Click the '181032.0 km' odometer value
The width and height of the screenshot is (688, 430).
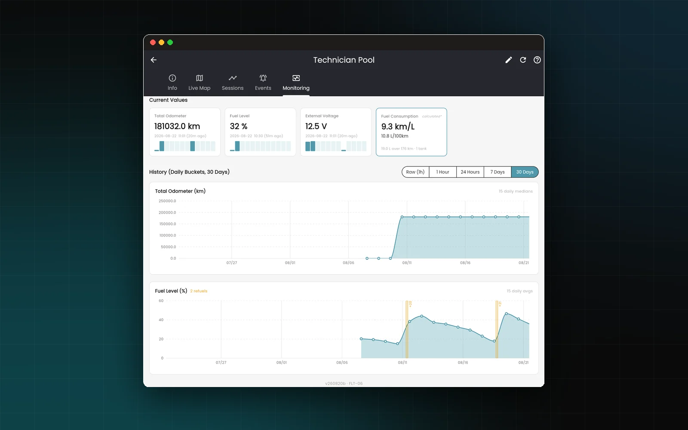(x=177, y=126)
